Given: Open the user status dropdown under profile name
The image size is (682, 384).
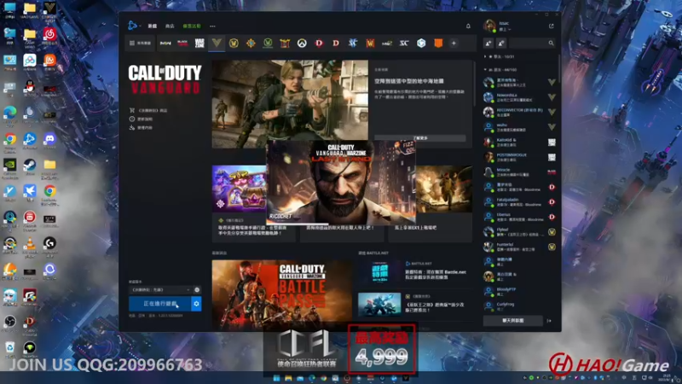Looking at the screenshot, I should click(x=505, y=30).
